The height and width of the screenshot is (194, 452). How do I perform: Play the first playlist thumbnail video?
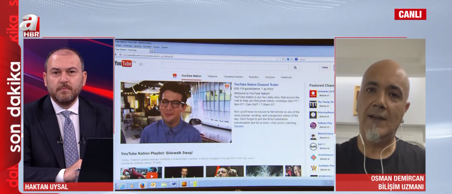pyautogui.click(x=141, y=172)
